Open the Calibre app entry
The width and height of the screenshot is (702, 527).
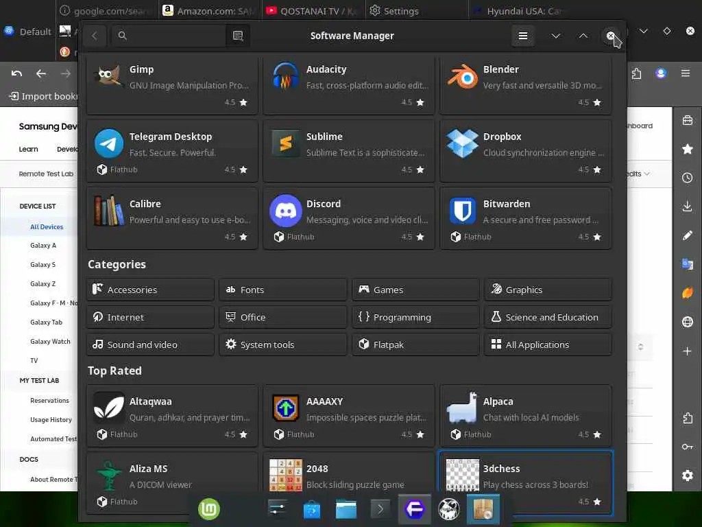click(x=172, y=219)
